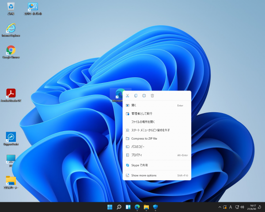Select the Google Chrome desktop icon
Screen dimensions: 265x212
click(11, 52)
